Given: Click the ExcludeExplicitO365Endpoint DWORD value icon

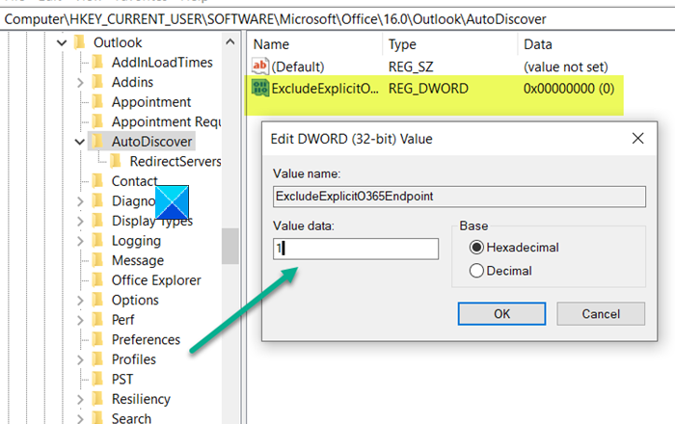Looking at the screenshot, I should [x=260, y=88].
